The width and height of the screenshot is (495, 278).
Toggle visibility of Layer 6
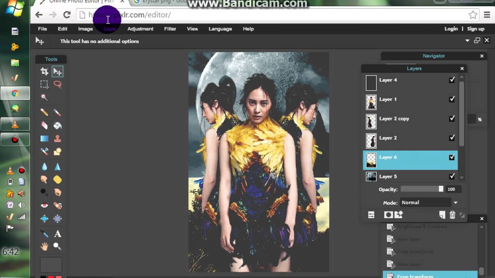coord(452,157)
